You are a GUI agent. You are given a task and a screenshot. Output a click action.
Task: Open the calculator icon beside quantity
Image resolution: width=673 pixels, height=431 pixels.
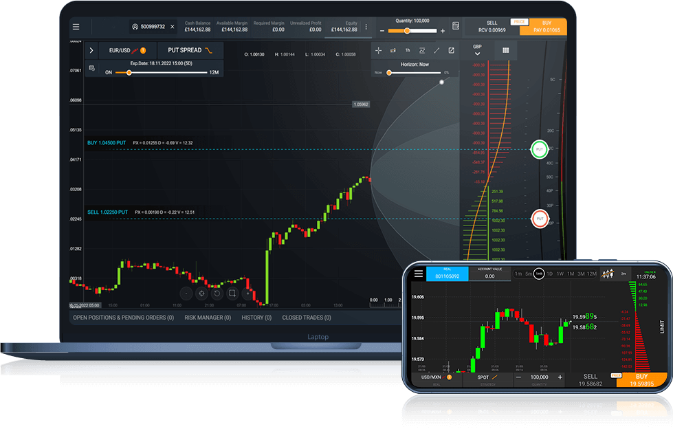[456, 26]
